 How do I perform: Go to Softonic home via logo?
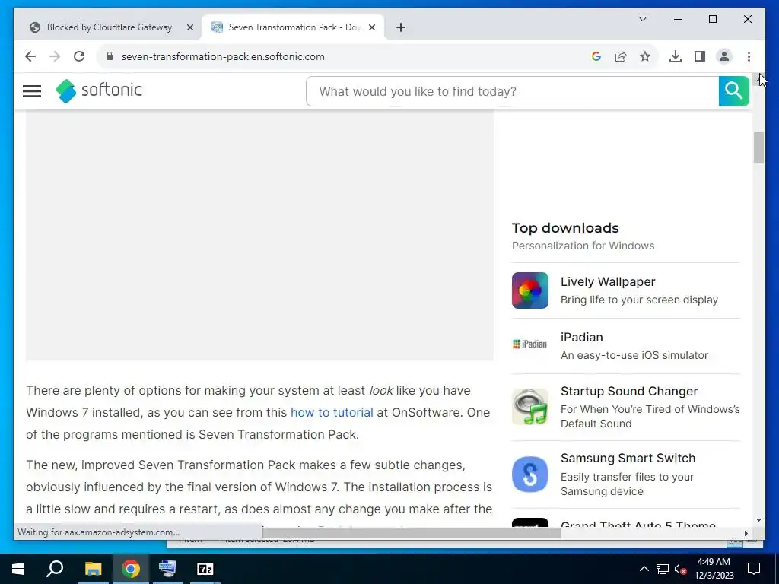tap(99, 90)
